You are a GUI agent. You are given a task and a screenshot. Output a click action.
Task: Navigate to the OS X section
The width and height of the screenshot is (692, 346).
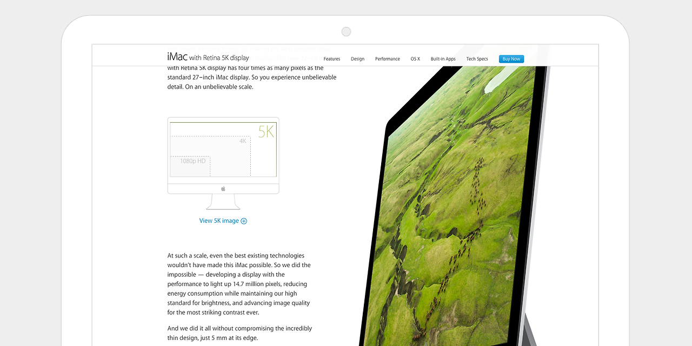(415, 59)
